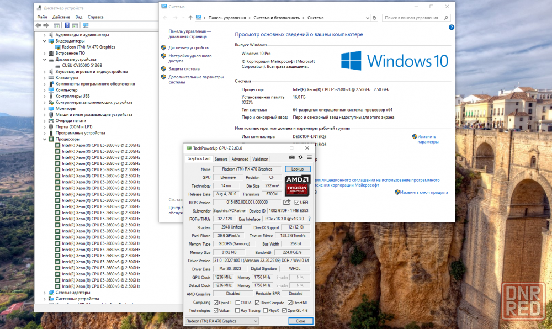The width and height of the screenshot is (552, 329).
Task: Select Graphics Card tab in GPU-Z
Action: (199, 158)
